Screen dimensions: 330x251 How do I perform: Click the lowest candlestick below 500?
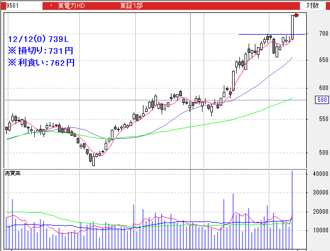point(93,160)
